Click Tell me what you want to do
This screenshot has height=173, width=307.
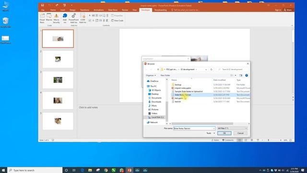tap(186, 10)
